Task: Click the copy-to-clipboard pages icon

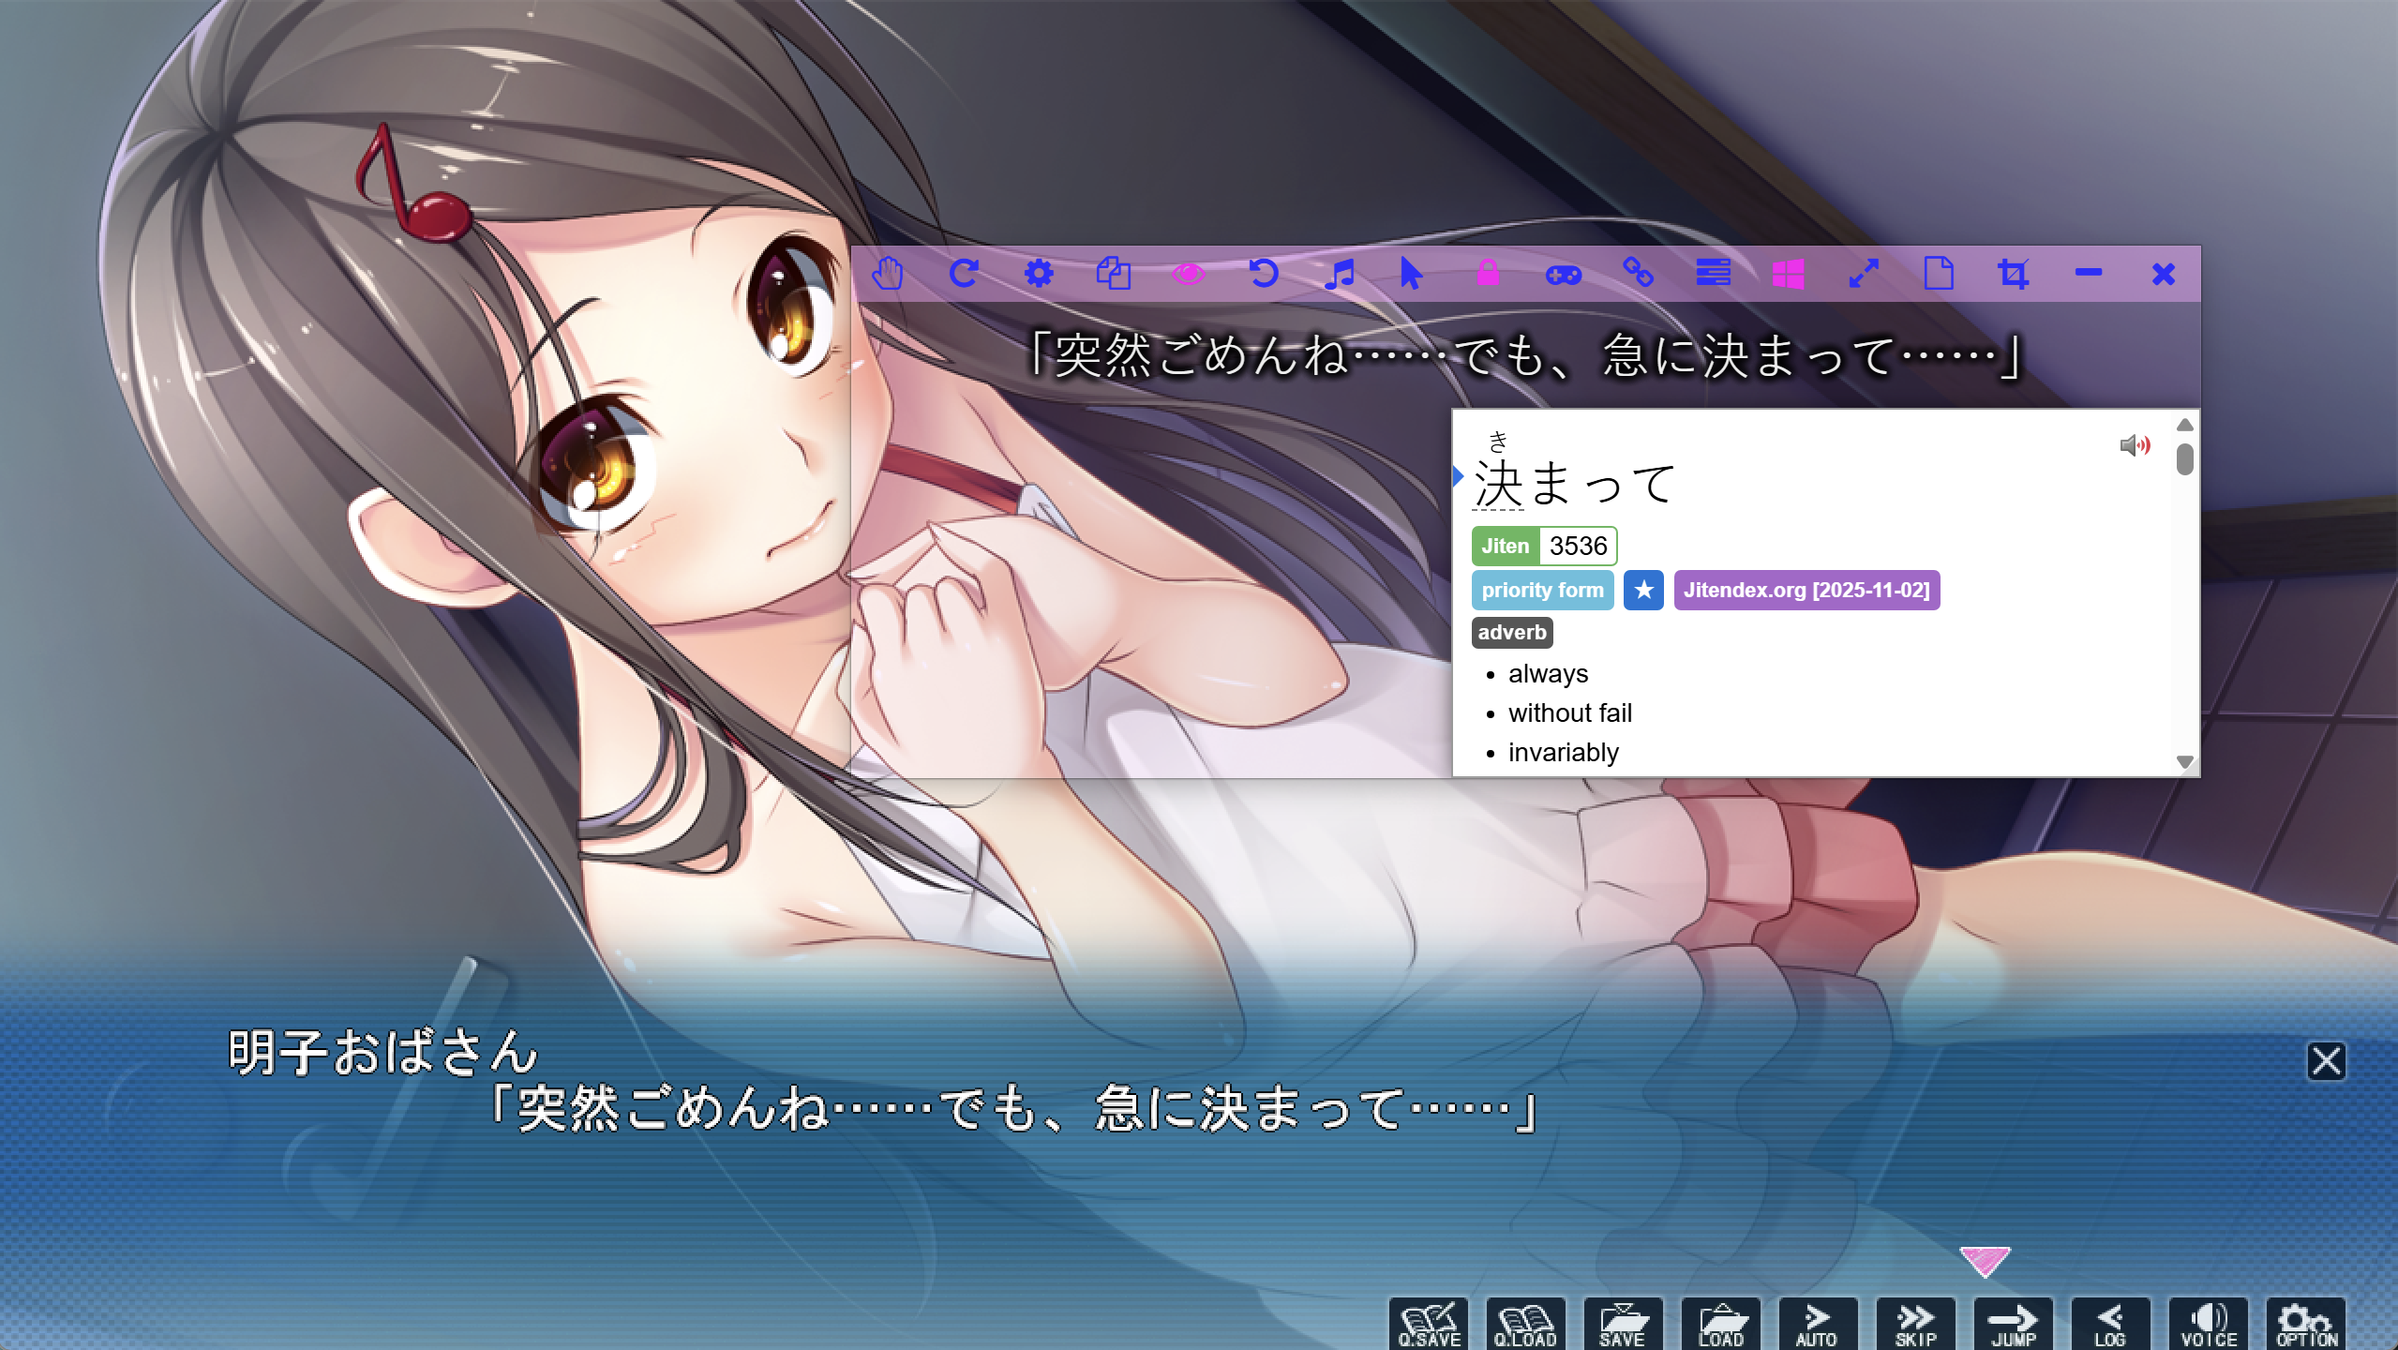Action: pos(1114,274)
